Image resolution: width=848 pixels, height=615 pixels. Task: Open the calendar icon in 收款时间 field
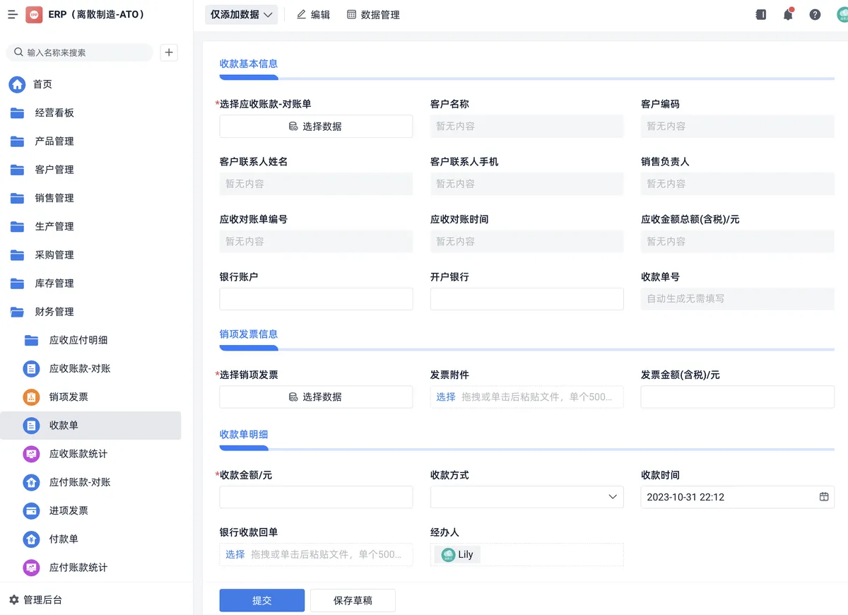824,497
